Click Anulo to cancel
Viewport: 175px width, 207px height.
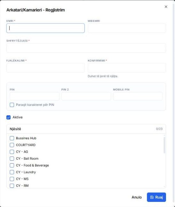(137, 197)
